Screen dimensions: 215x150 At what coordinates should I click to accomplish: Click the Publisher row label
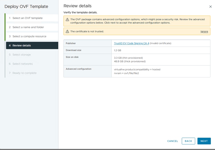coord(71,43)
